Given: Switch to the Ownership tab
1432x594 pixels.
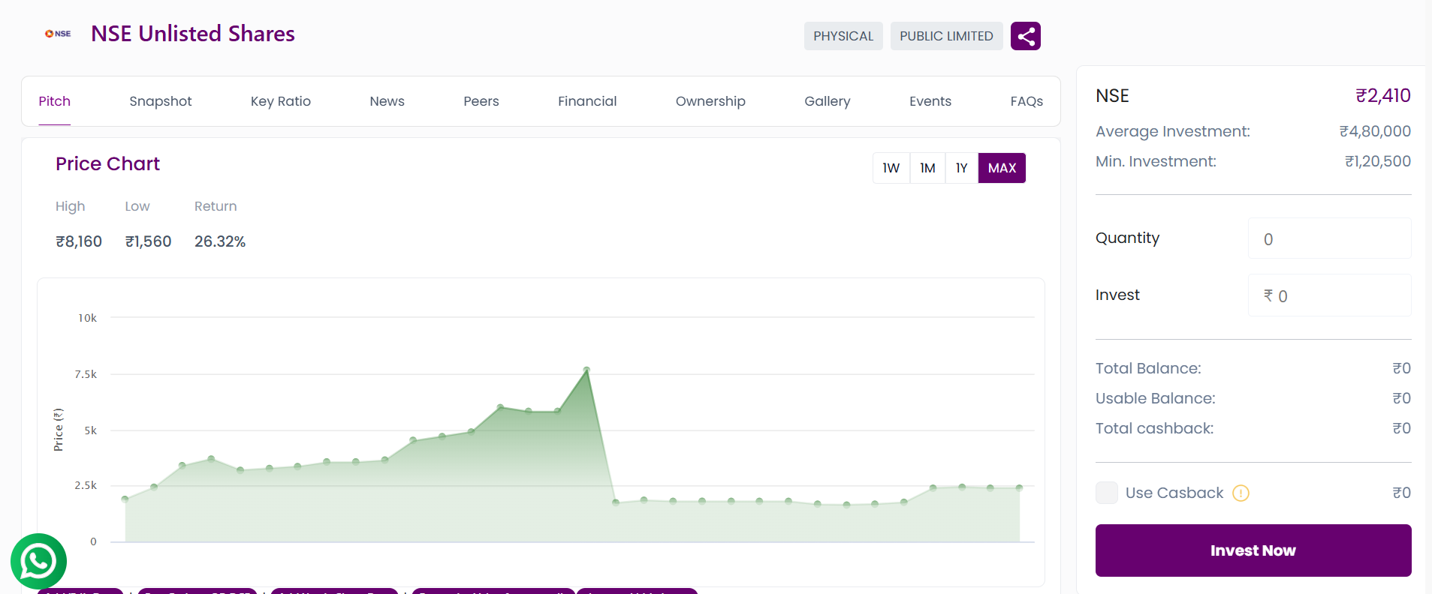Looking at the screenshot, I should pyautogui.click(x=710, y=101).
